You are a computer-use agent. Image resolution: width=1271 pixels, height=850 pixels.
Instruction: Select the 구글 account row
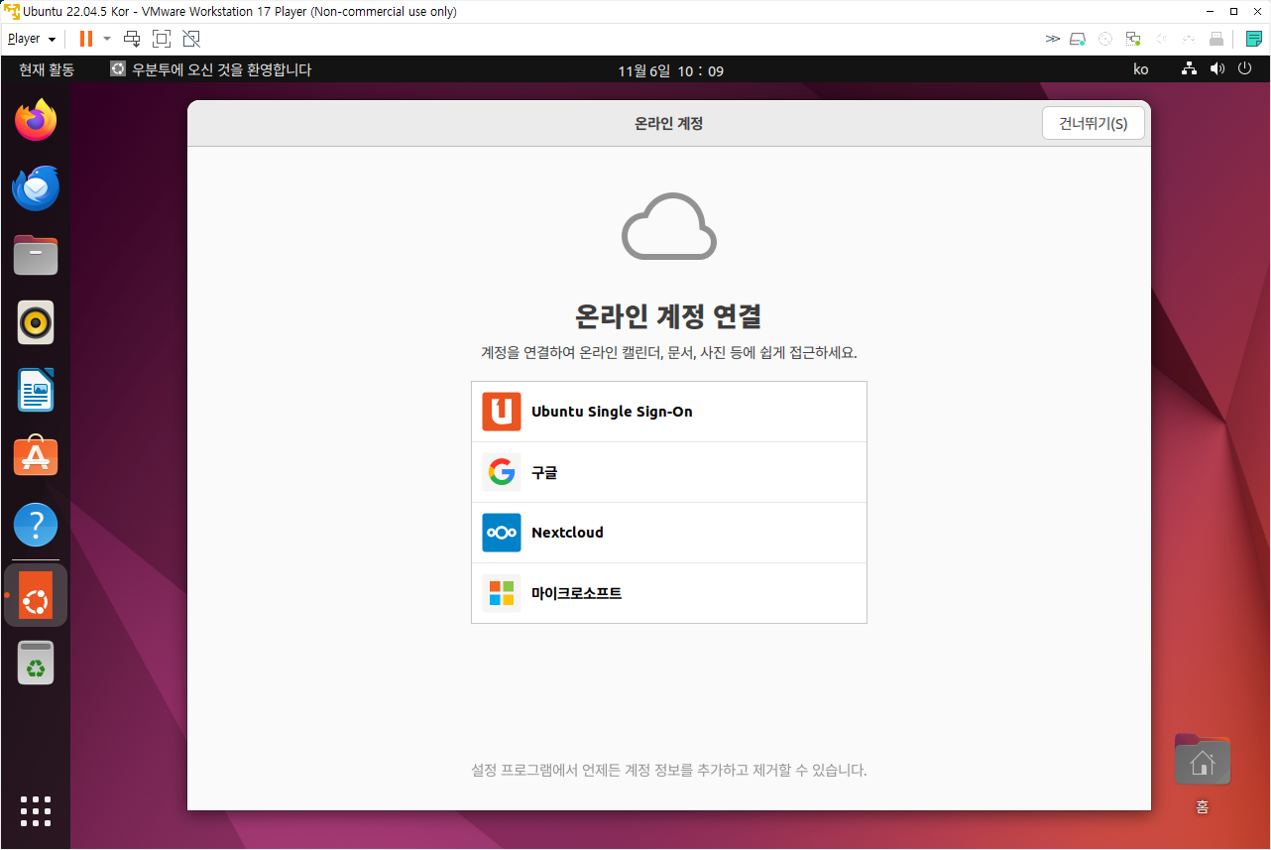tap(669, 472)
